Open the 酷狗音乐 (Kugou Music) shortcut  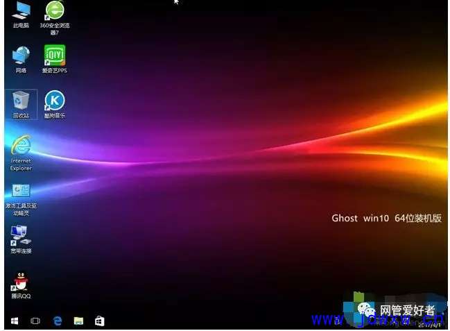tap(54, 100)
